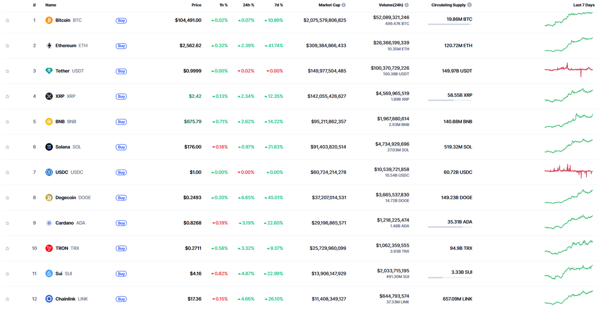This screenshot has width=603, height=310.
Task: Open the Circulating Supply info tooltip icon
Action: click(x=469, y=5)
